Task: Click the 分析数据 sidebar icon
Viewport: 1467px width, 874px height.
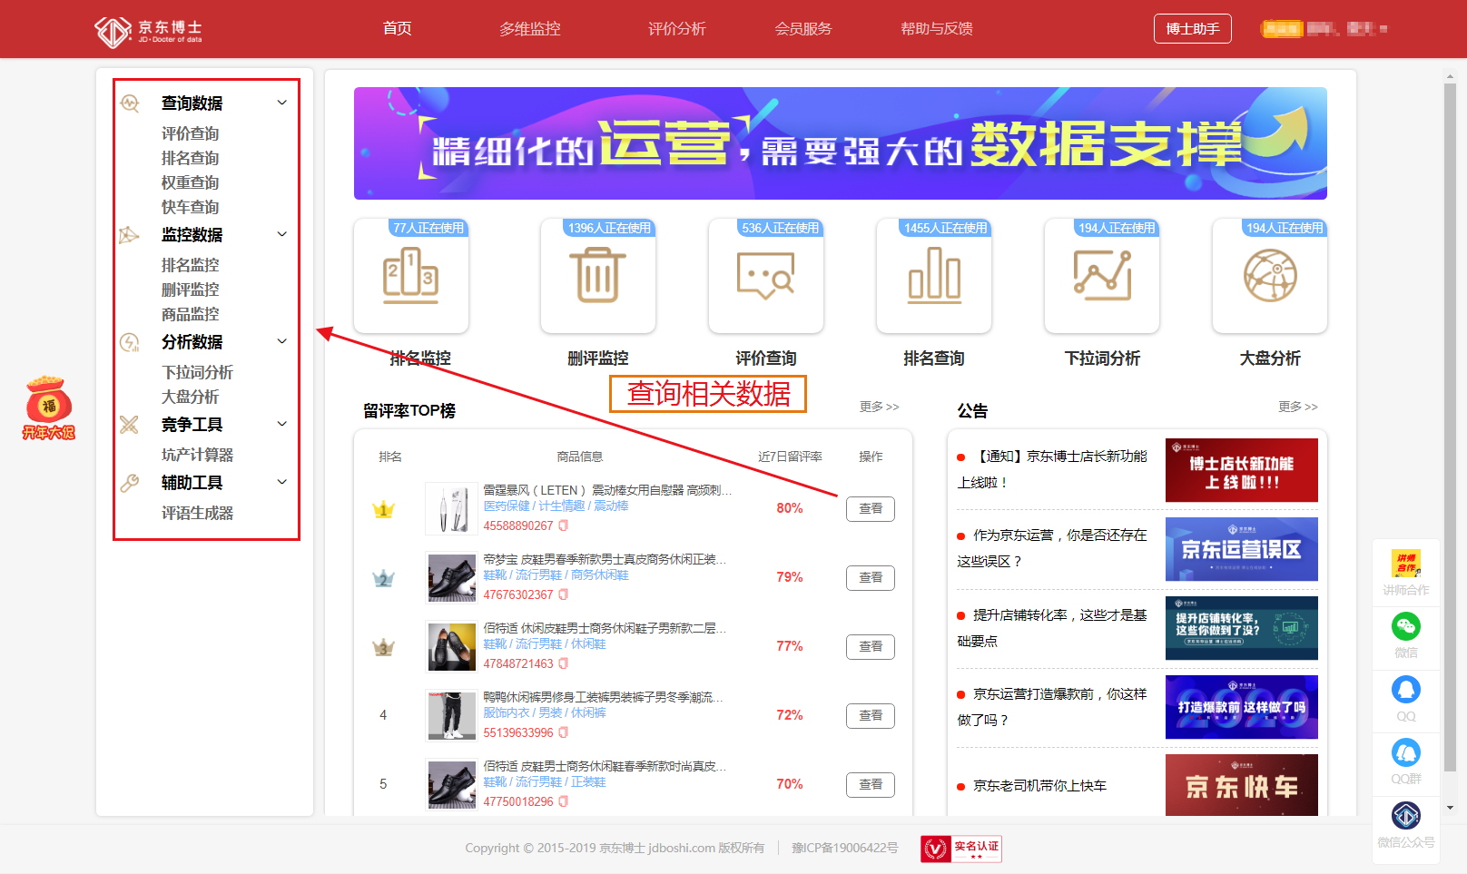Action: click(130, 342)
